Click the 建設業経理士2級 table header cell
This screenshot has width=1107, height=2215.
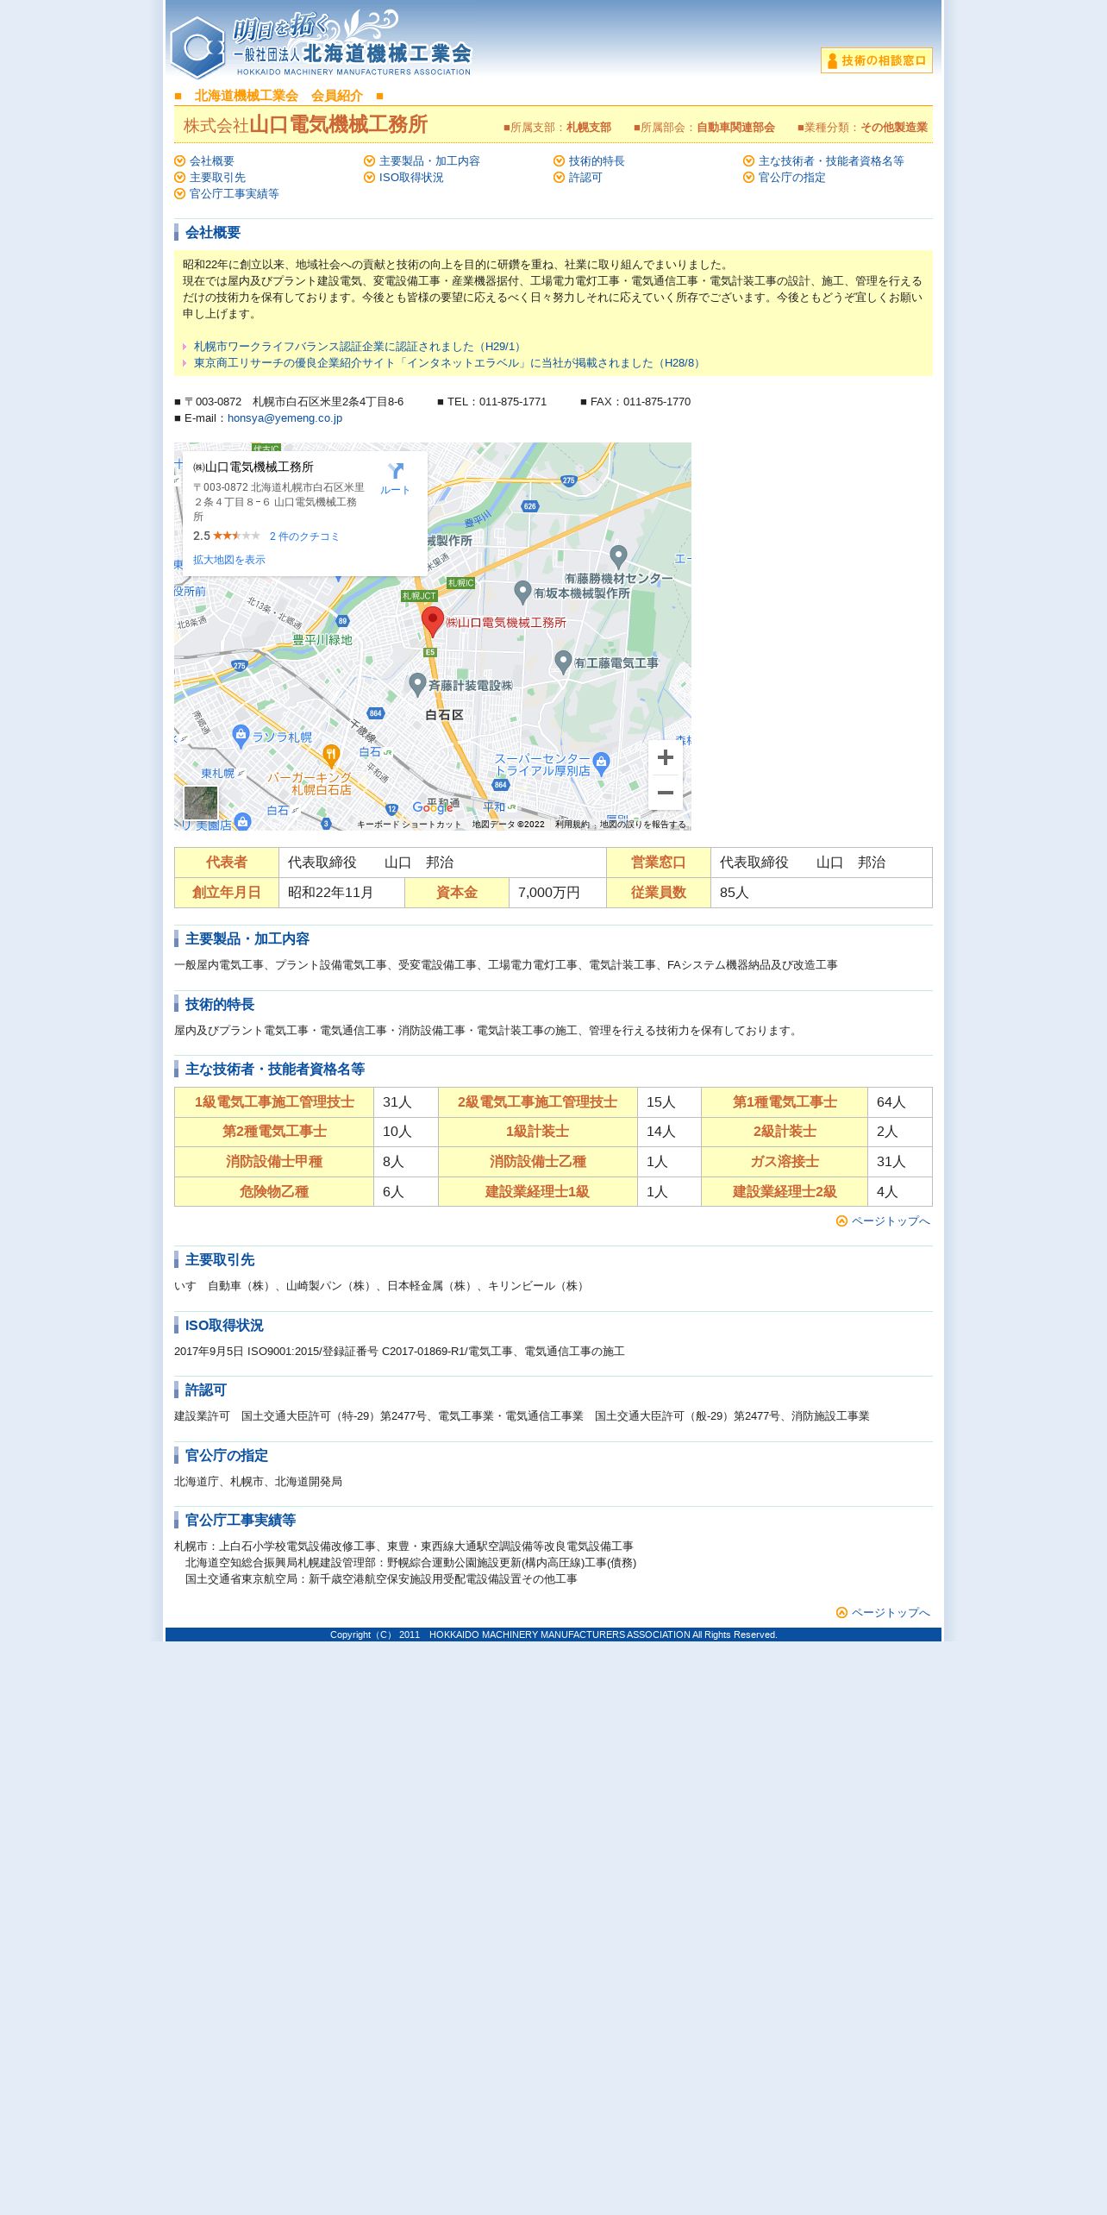tap(785, 1192)
